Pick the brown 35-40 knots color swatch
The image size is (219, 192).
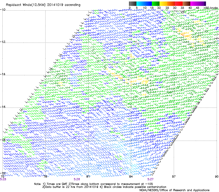pos(186,4)
